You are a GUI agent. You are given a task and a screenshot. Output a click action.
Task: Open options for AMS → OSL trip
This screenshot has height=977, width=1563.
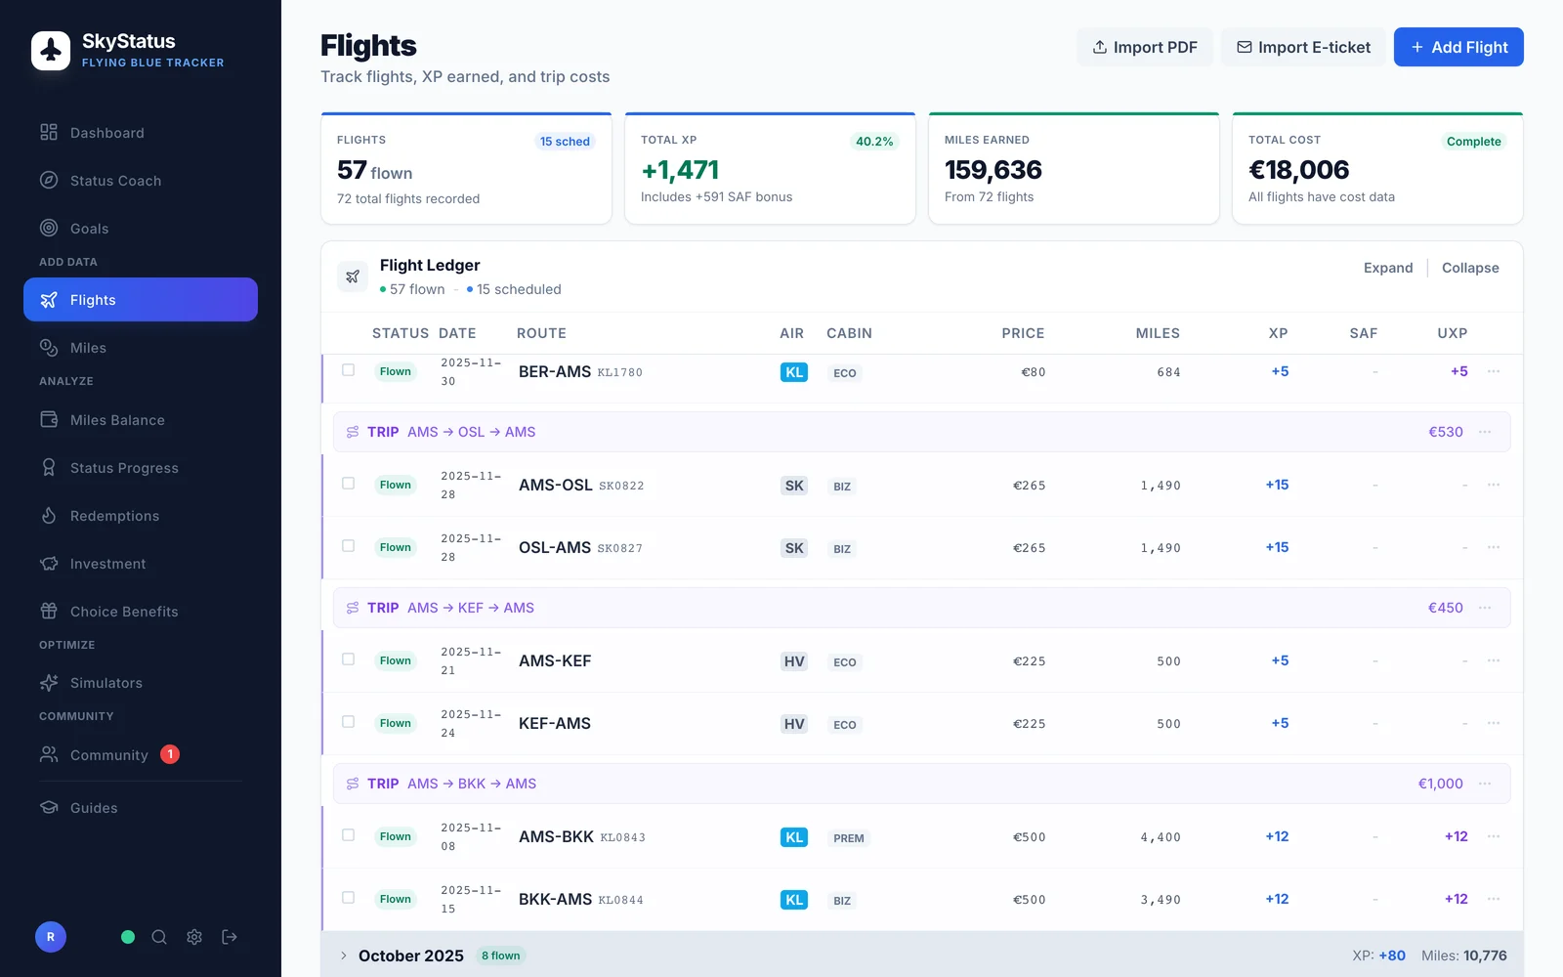click(1485, 432)
